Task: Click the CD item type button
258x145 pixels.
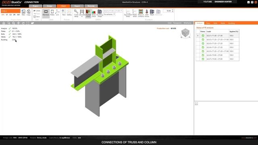Action: pyautogui.click(x=10, y=15)
